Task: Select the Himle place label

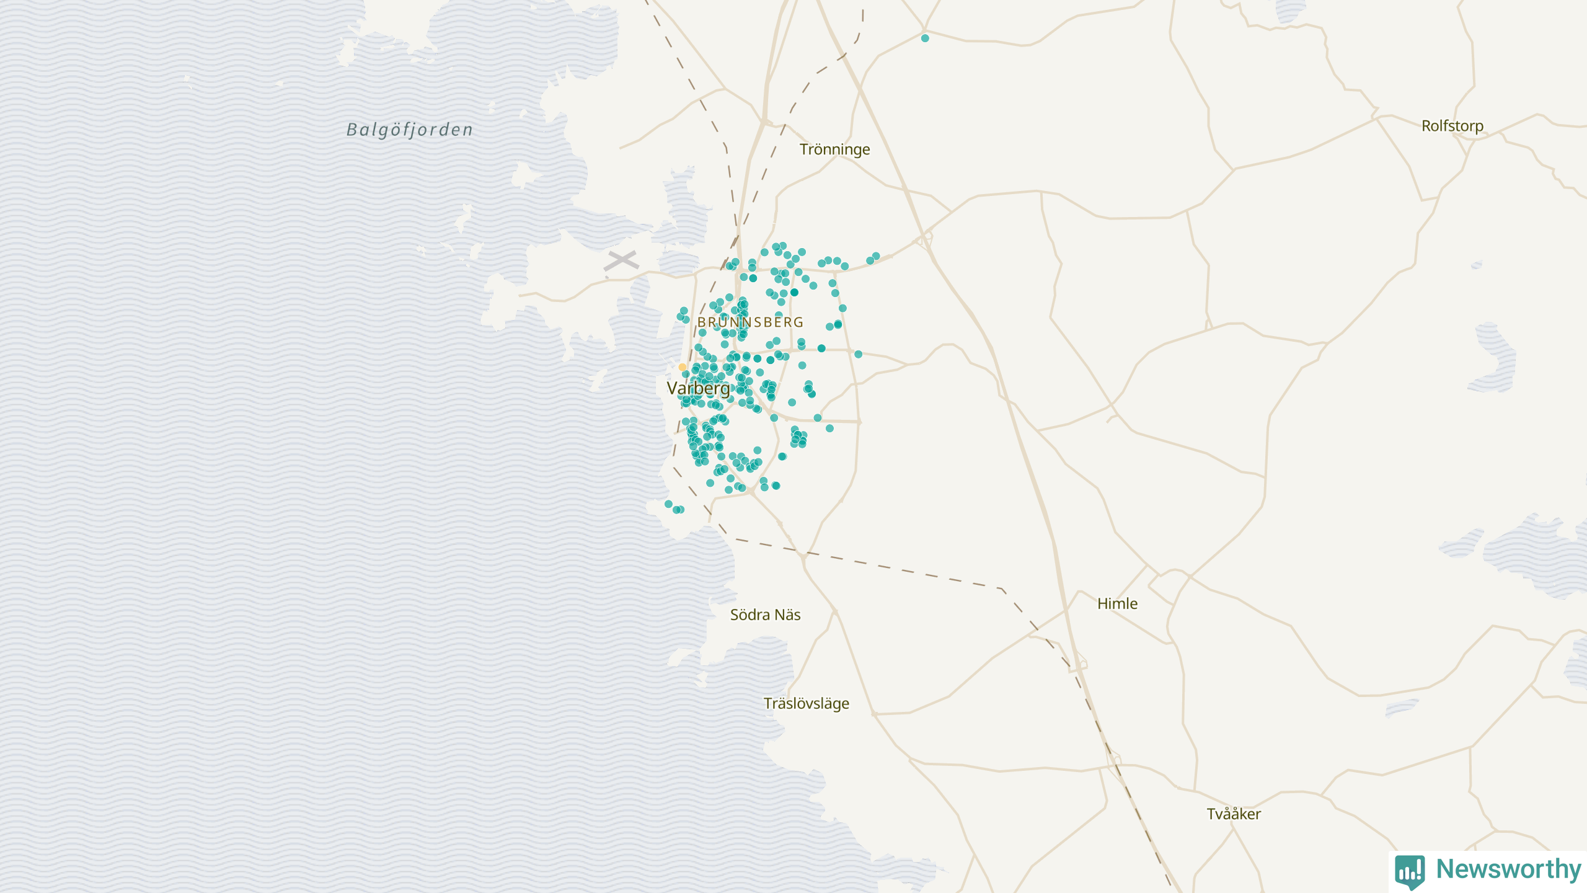Action: click(1117, 603)
